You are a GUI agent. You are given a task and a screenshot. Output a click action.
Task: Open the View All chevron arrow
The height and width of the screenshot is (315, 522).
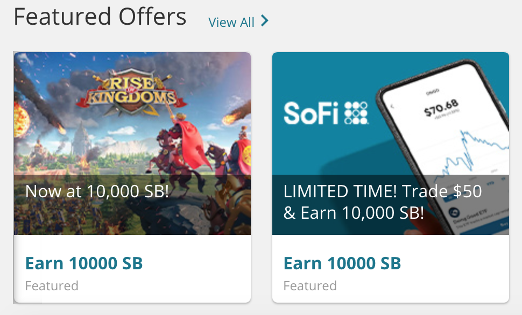pos(264,22)
